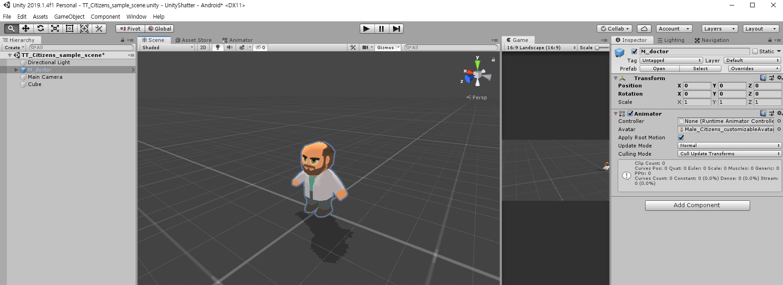The width and height of the screenshot is (783, 285).
Task: Open the Layers dropdown
Action: [720, 29]
